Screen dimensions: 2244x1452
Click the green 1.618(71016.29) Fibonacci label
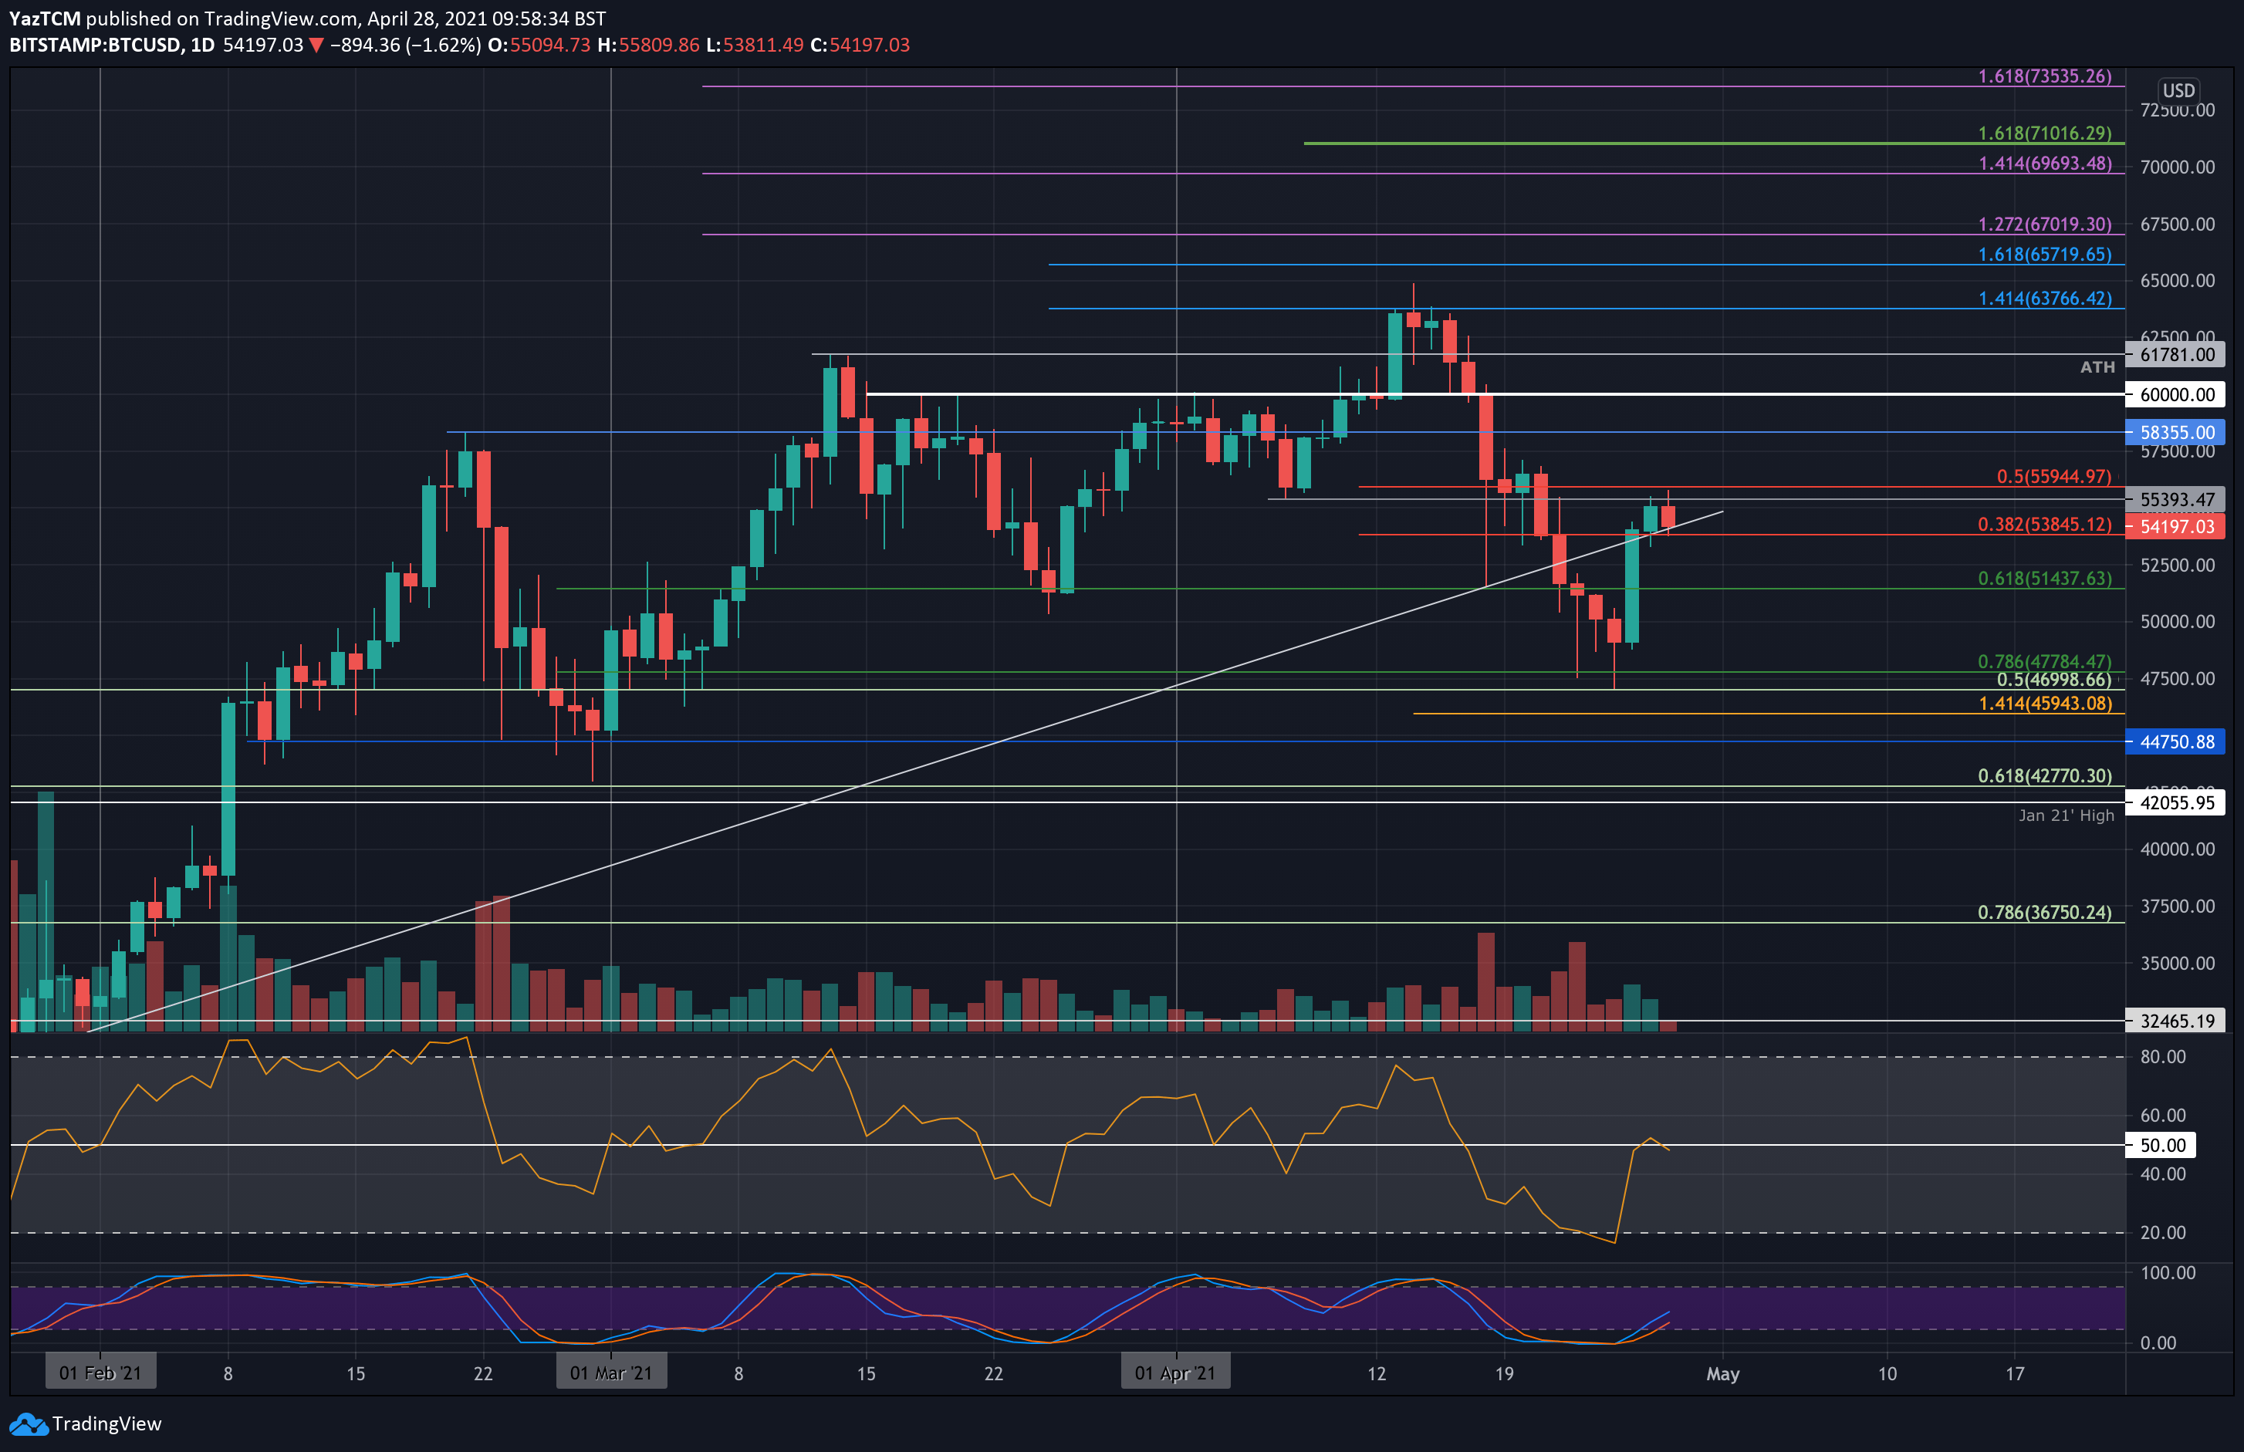[2045, 134]
